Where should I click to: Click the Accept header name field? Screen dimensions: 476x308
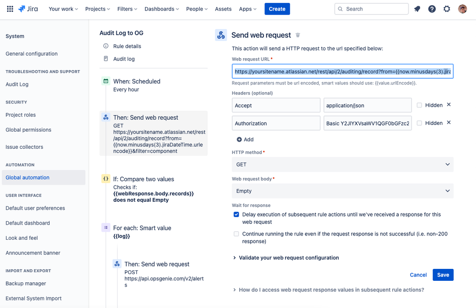[276, 105]
